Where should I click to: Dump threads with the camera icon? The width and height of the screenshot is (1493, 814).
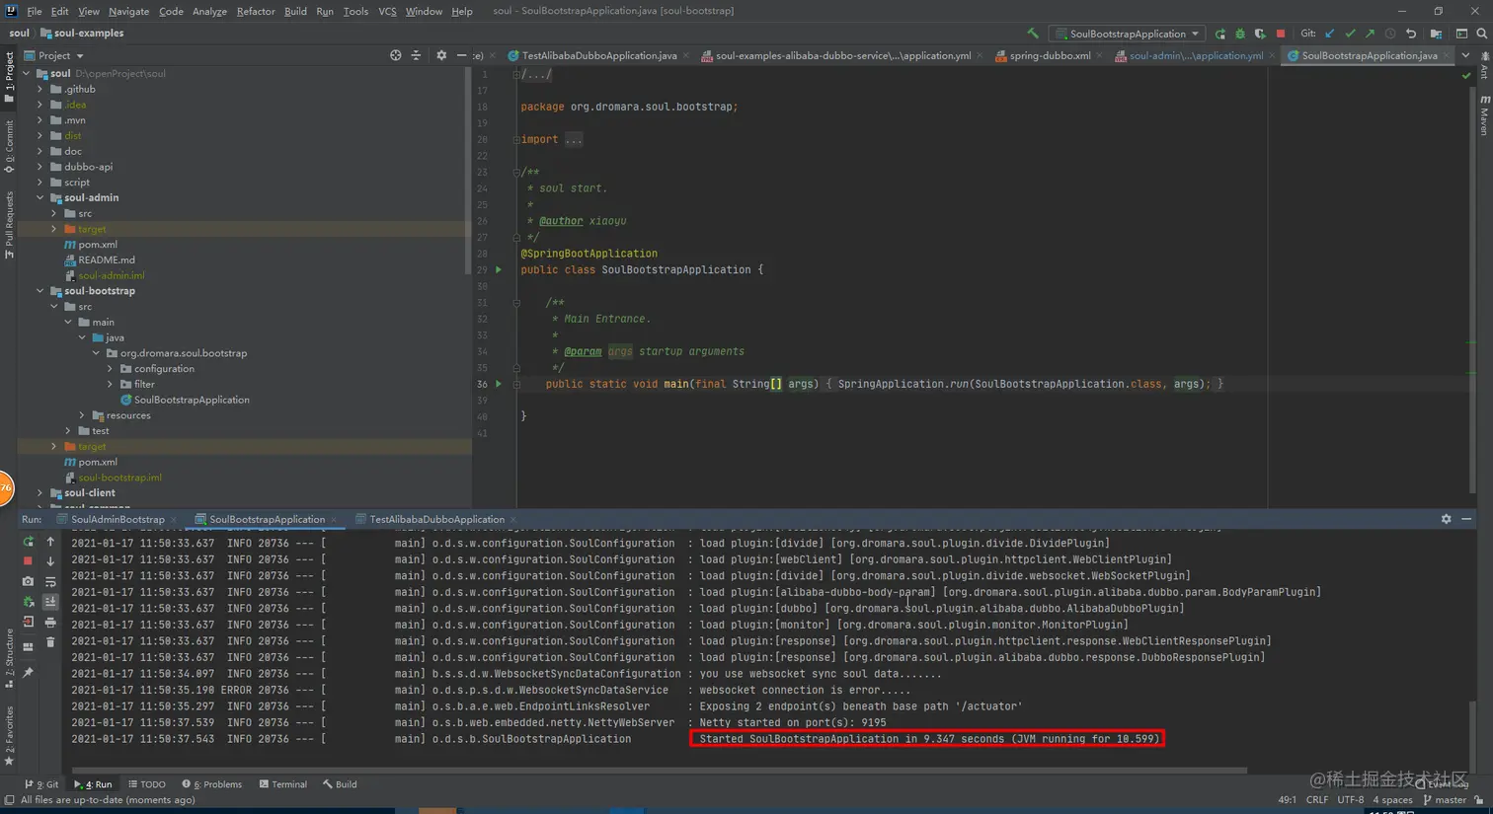click(28, 581)
